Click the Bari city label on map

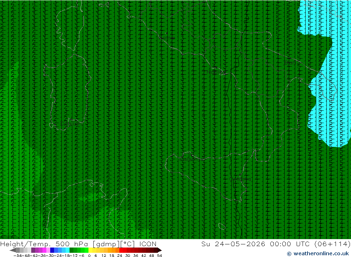(290, 63)
